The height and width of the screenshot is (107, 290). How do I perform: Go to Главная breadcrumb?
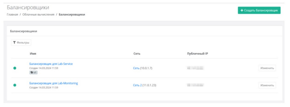point(12,14)
